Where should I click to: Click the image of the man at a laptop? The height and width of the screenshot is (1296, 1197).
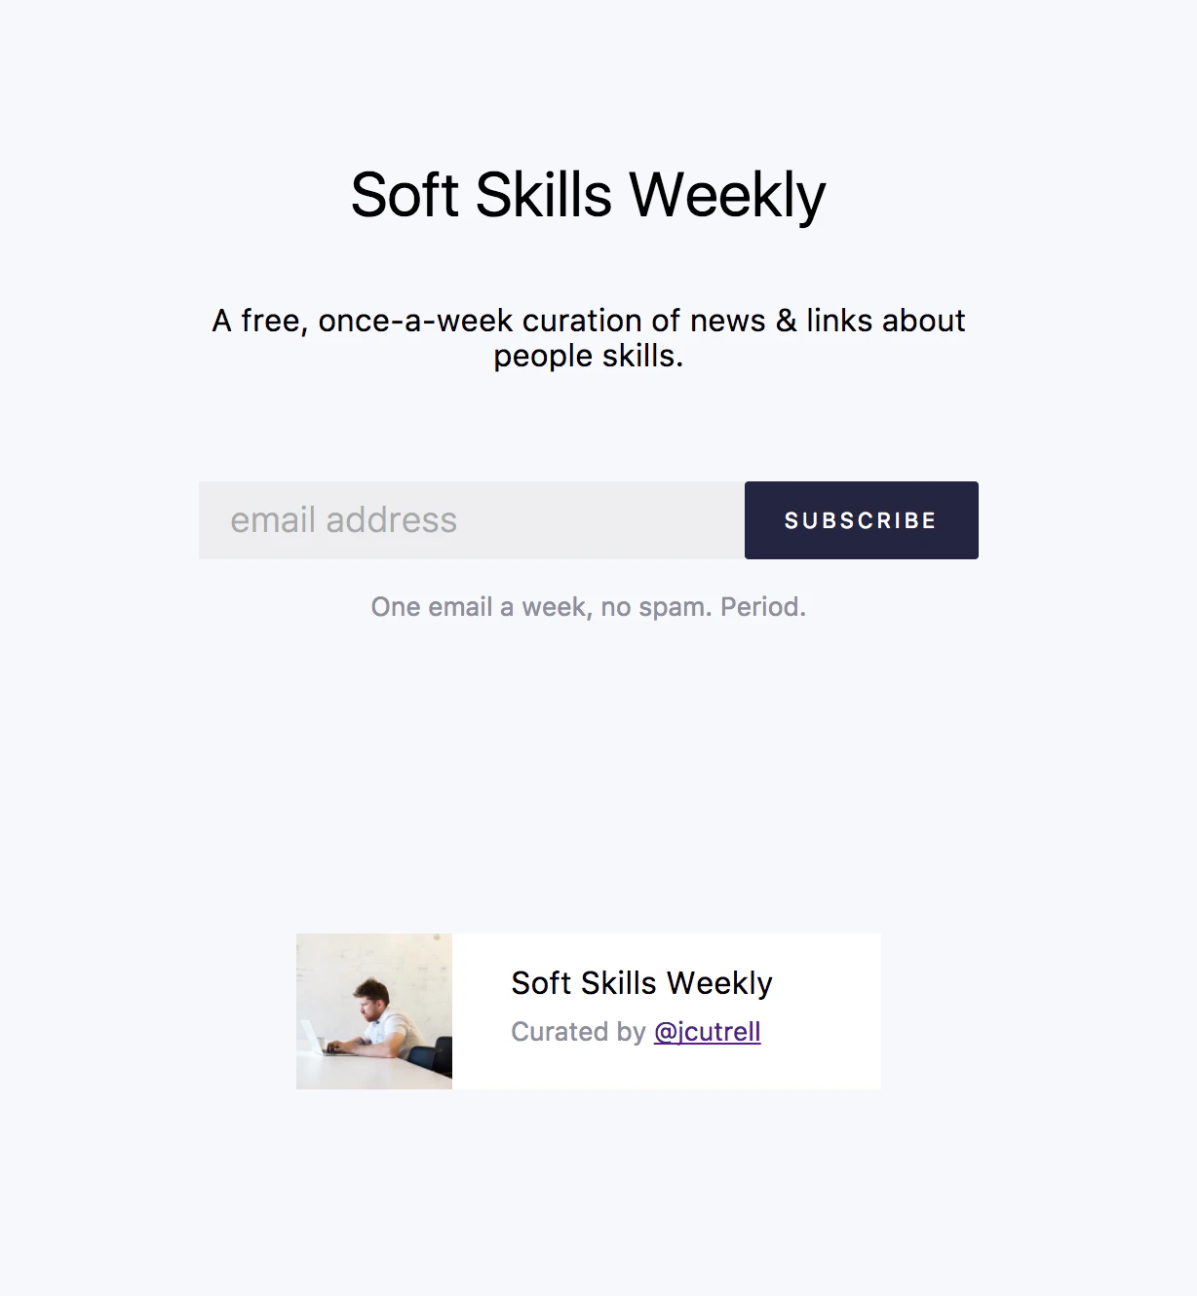click(x=373, y=1010)
